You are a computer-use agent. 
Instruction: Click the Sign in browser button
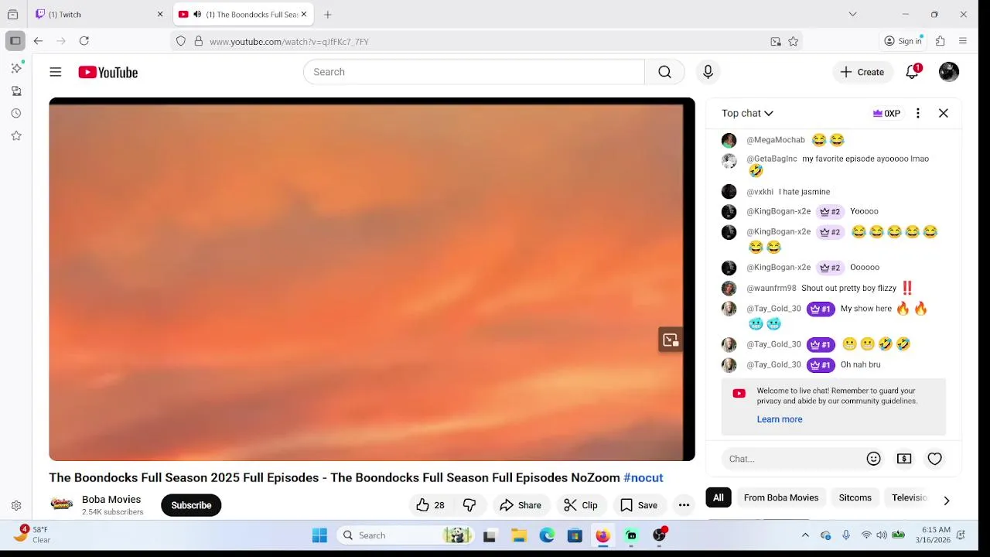click(903, 41)
